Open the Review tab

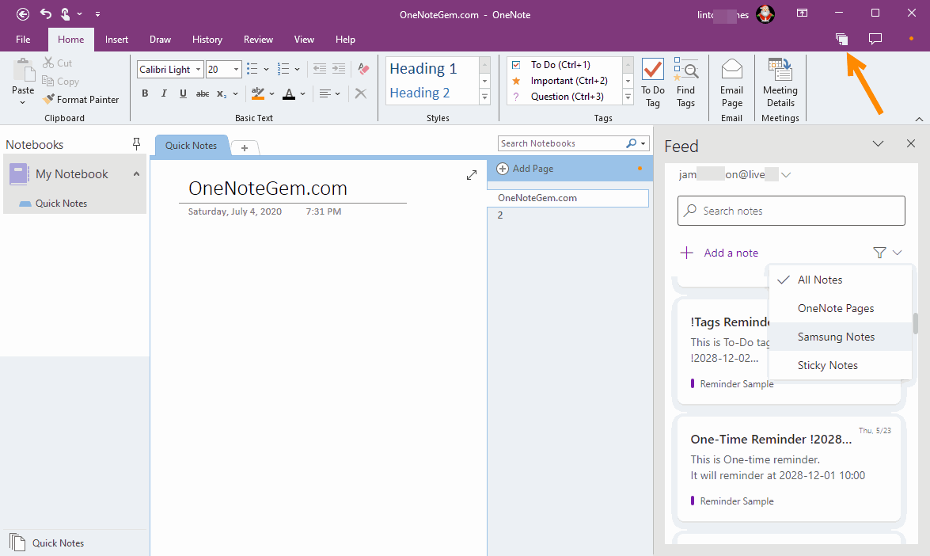pos(258,39)
